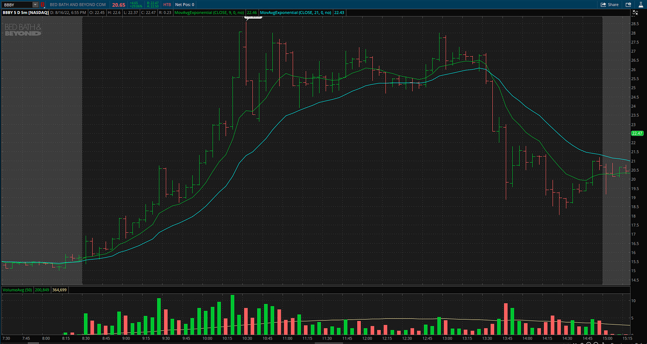Viewport: 647px width, 344px height.
Task: Click the green 22.47 price bubble on axis
Action: click(x=637, y=133)
